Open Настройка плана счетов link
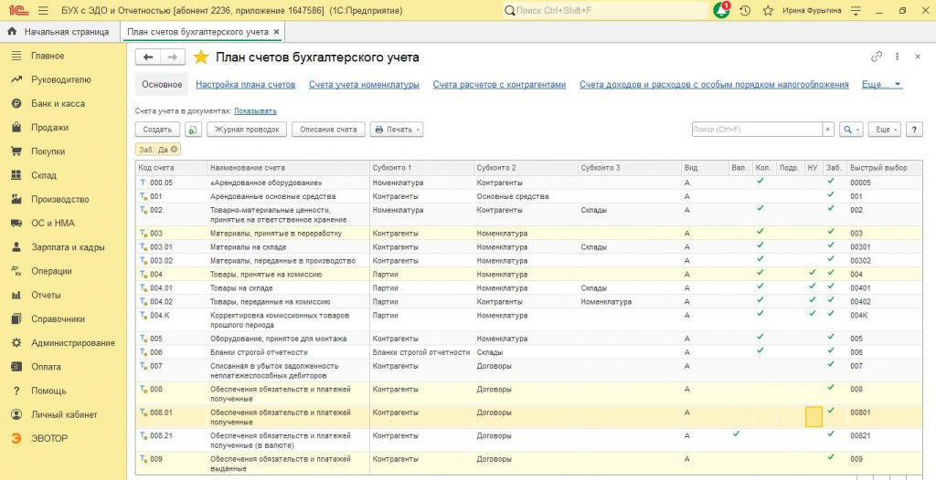 click(x=245, y=85)
